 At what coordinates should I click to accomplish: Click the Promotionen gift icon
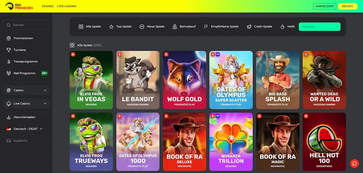(9, 38)
